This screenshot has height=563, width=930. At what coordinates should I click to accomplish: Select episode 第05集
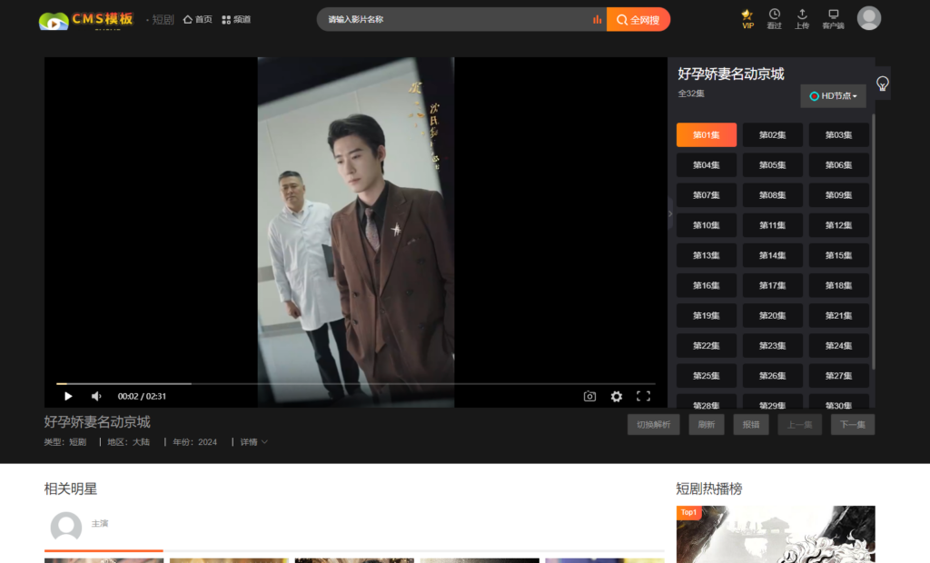coord(772,165)
